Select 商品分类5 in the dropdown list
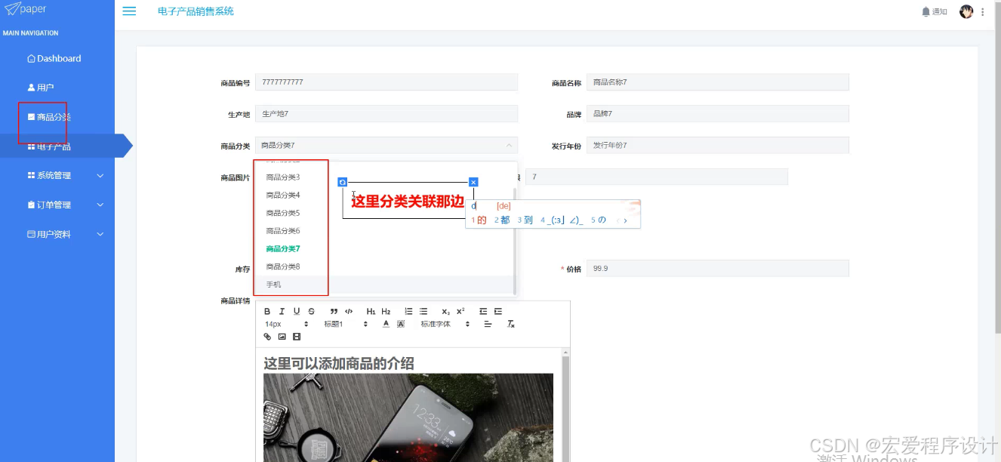The width and height of the screenshot is (1001, 462). 385,213
